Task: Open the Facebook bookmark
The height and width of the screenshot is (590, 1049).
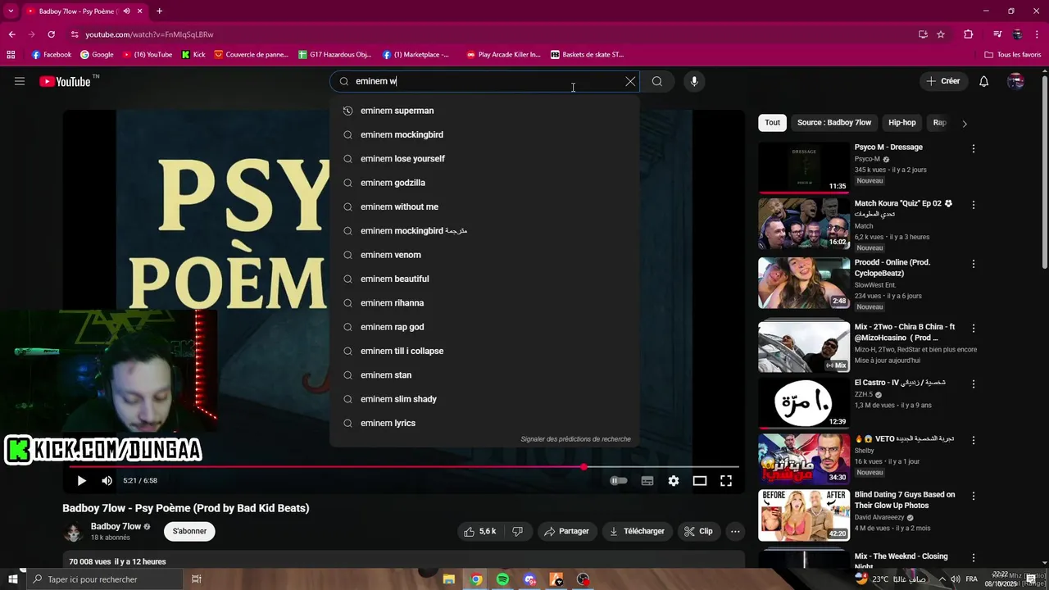Action: pyautogui.click(x=51, y=55)
